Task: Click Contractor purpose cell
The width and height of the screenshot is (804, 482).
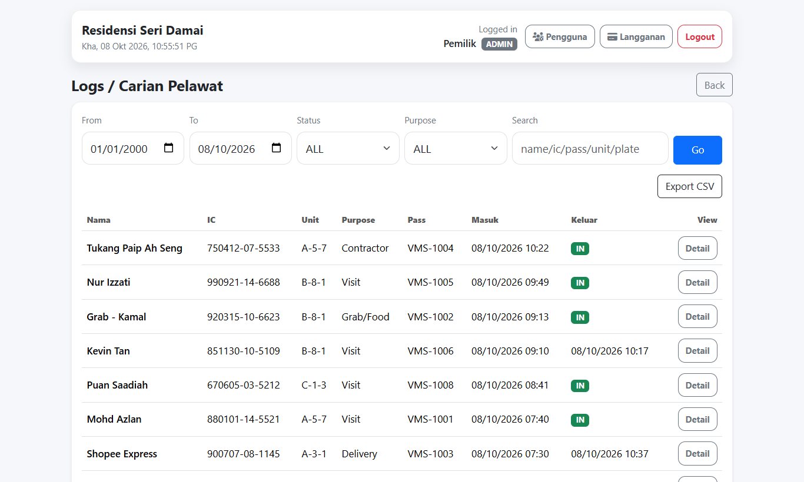Action: point(365,248)
